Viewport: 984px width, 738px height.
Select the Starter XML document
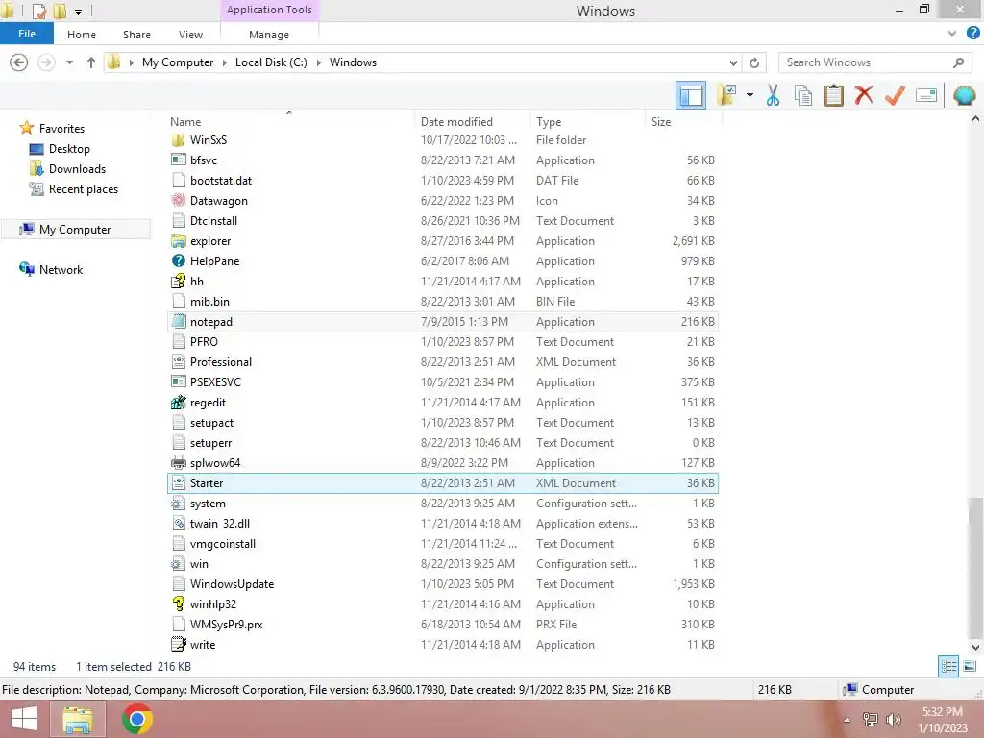[443, 483]
